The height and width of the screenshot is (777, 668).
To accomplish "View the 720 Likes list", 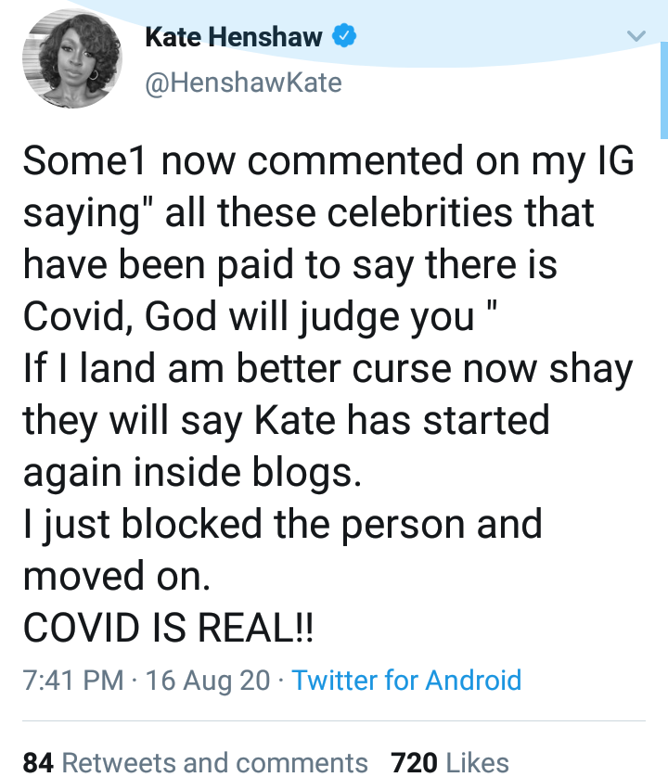I will tap(450, 762).
